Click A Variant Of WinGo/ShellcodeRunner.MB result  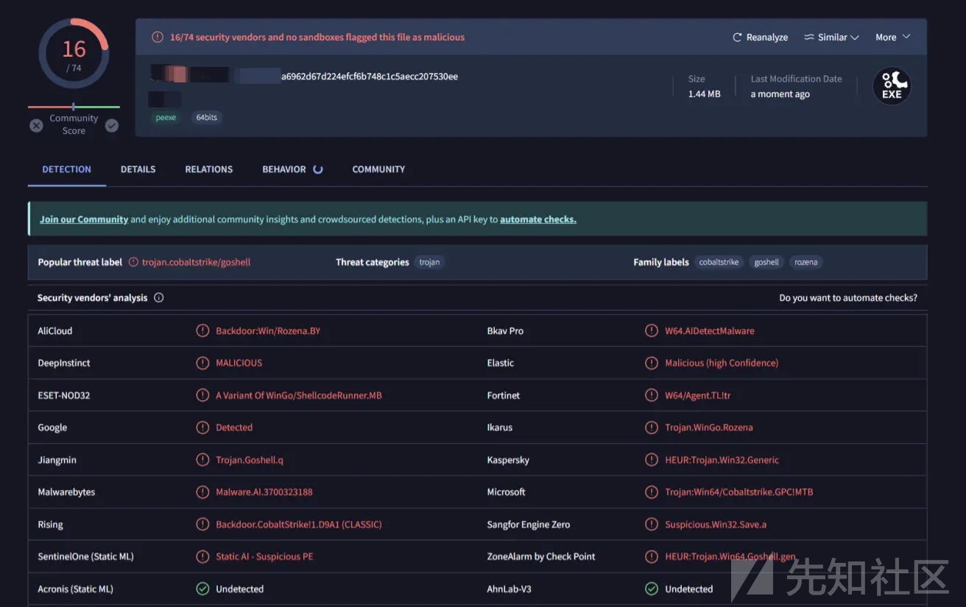[x=299, y=395]
